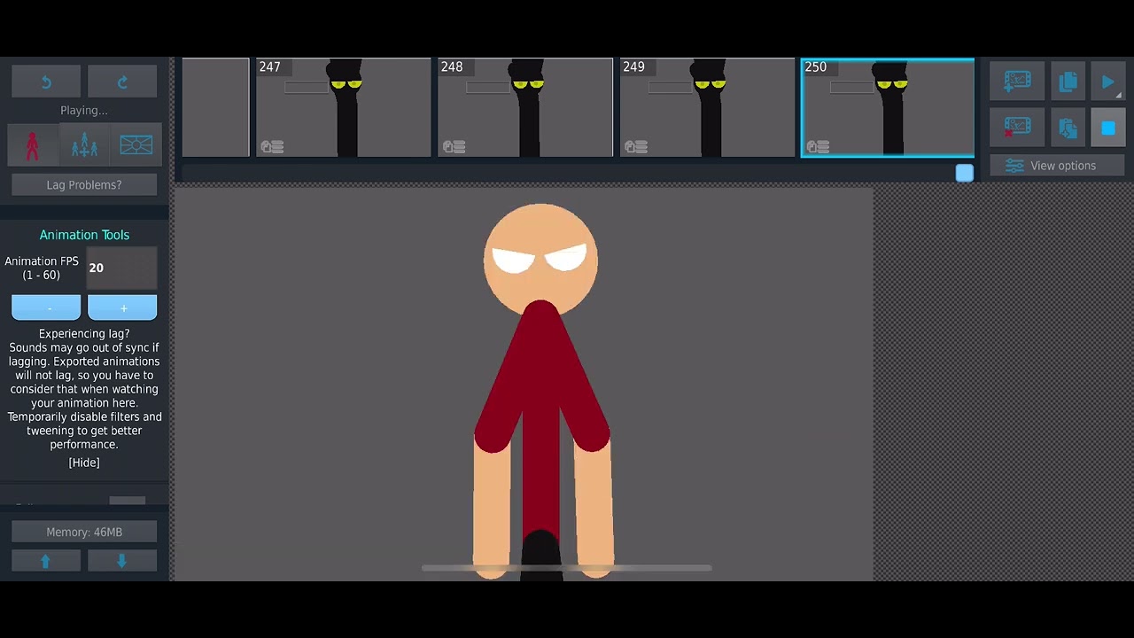
Task: Open frame 250's options icon
Action: point(817,146)
